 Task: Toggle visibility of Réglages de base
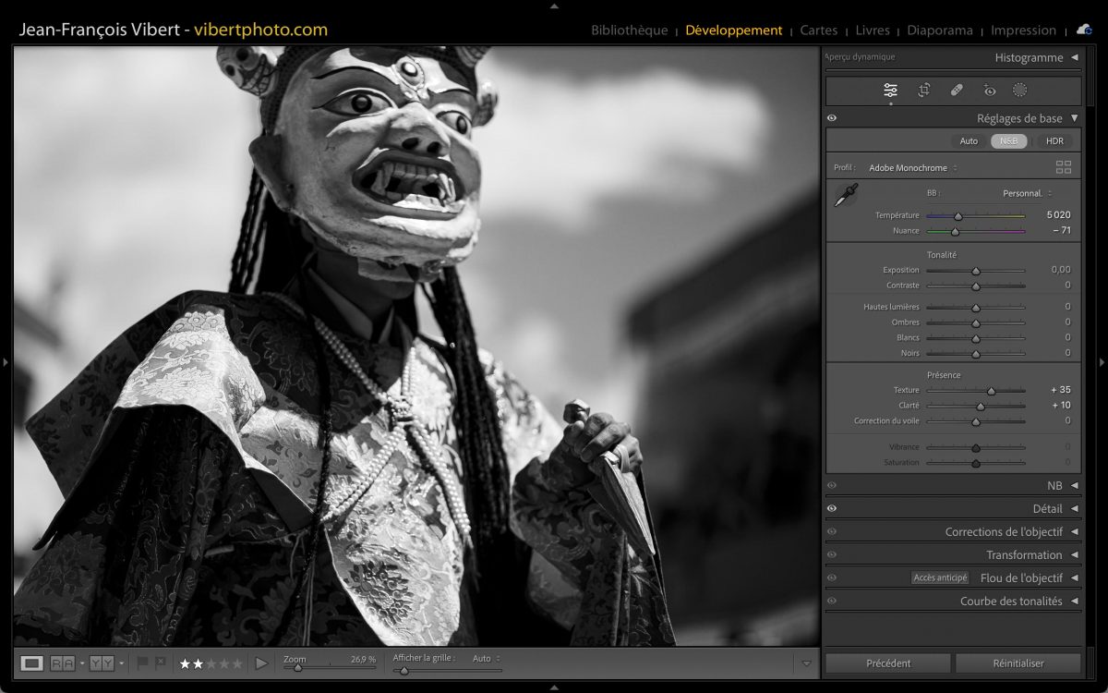pyautogui.click(x=832, y=118)
